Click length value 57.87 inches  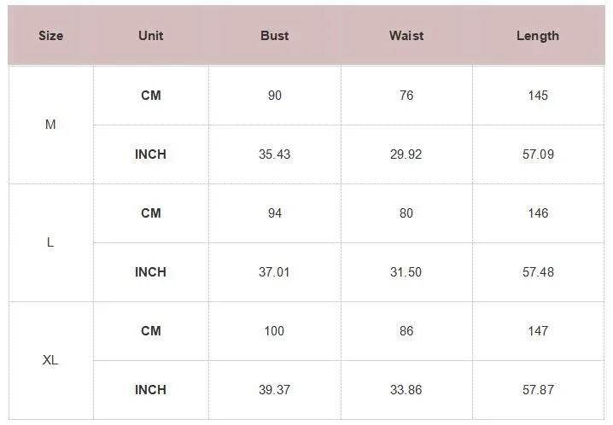pyautogui.click(x=538, y=389)
